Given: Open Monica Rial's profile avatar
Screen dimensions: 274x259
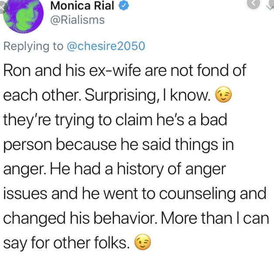Looking at the screenshot, I should click(x=24, y=15).
